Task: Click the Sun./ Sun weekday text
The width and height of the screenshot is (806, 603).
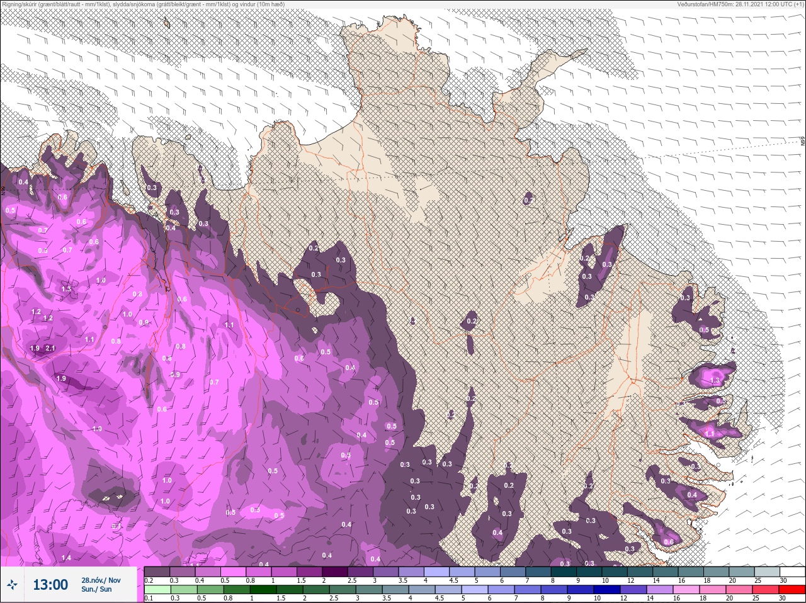Action: (97, 589)
